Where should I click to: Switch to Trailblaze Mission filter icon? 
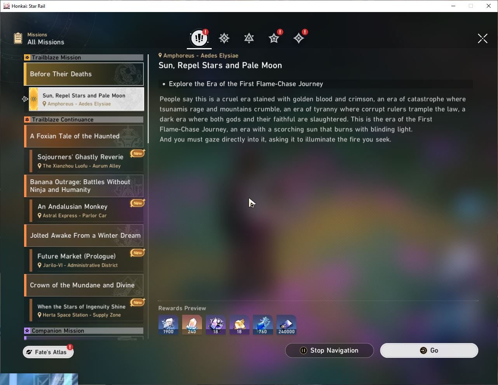224,38
